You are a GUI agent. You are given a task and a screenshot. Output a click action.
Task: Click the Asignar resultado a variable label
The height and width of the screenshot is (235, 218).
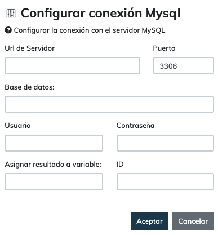click(x=53, y=165)
